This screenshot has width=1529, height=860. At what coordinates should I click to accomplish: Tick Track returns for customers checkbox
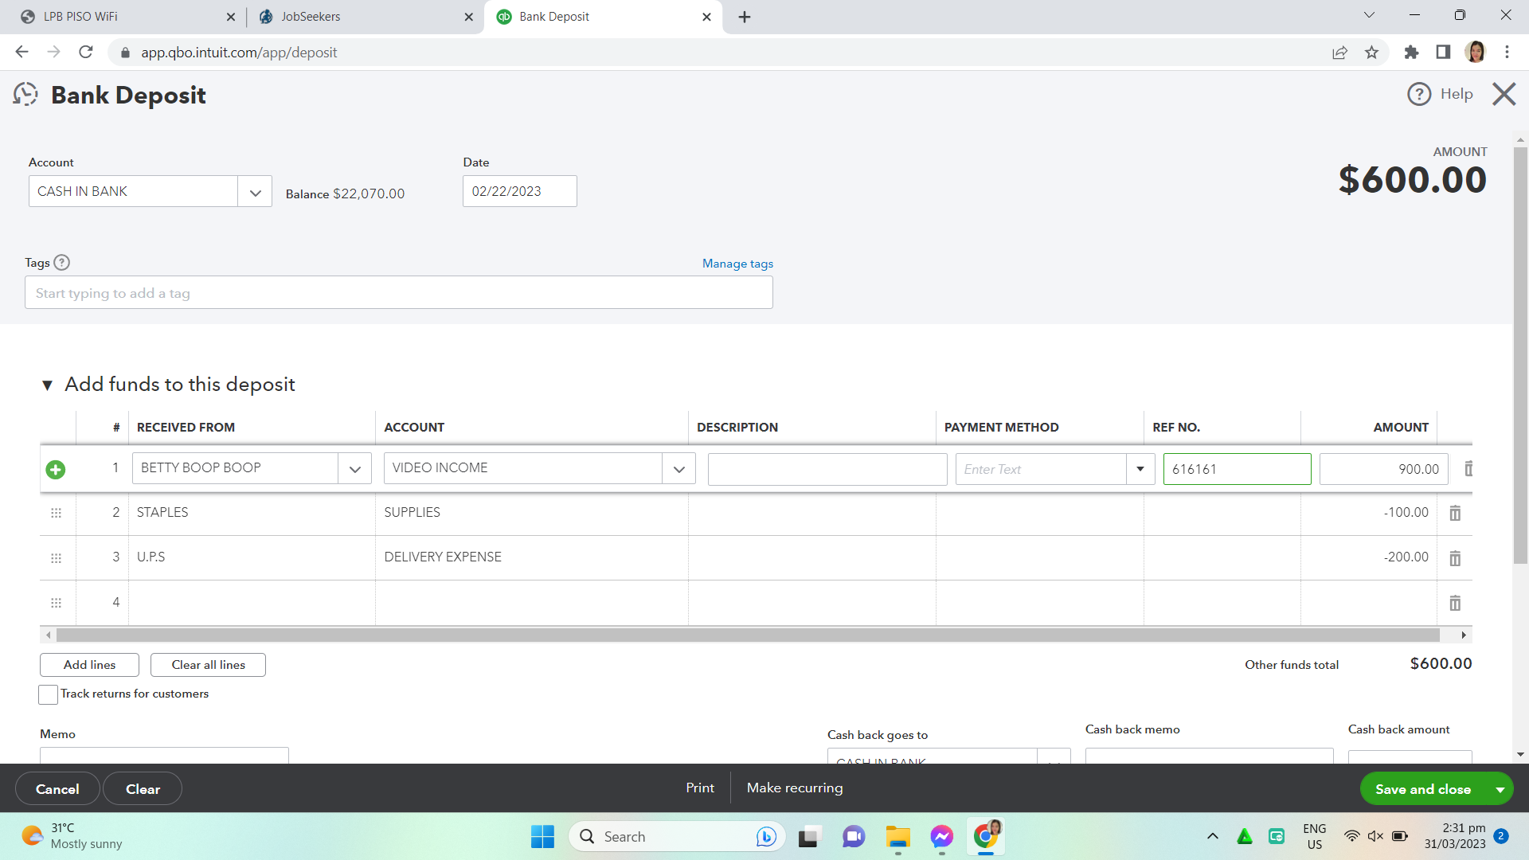point(48,694)
